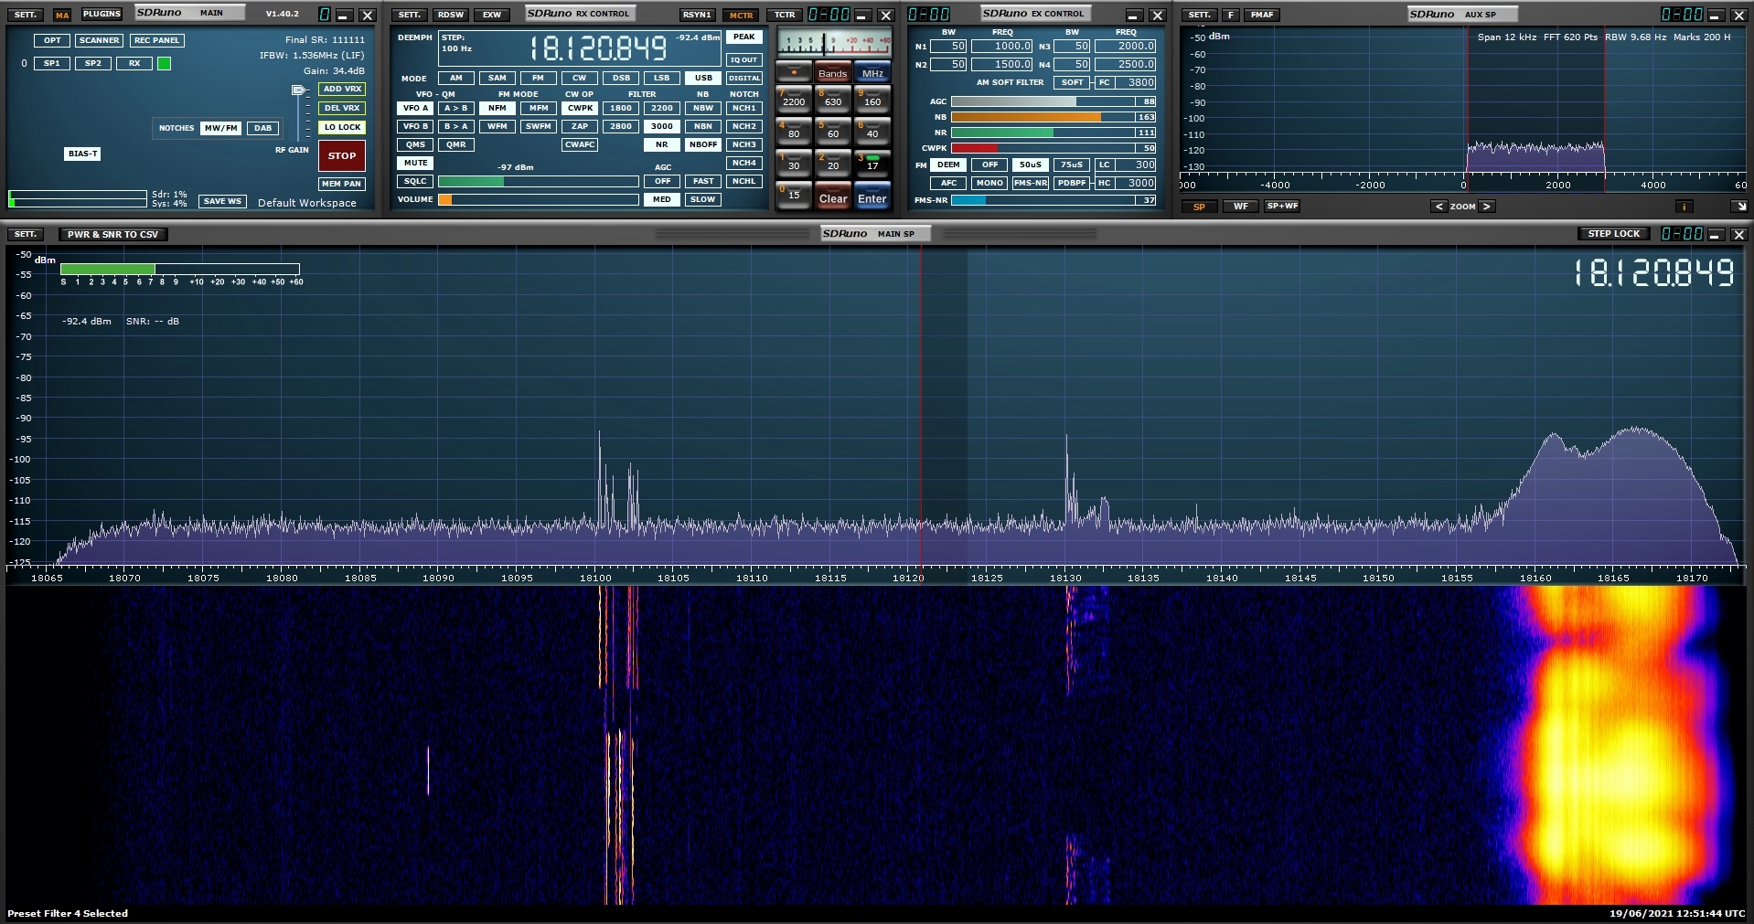Click the zoom-in arrow on AUX SP

coord(1488,207)
